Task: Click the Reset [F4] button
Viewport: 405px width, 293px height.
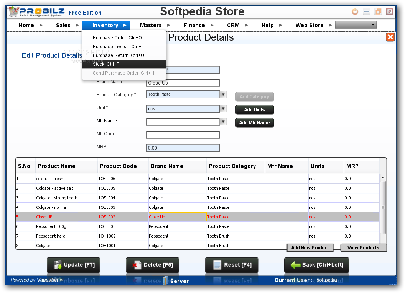Action: pyautogui.click(x=232, y=265)
